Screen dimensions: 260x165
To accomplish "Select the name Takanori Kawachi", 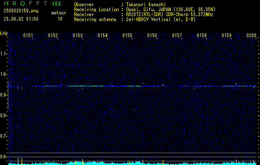I will point(146,5).
